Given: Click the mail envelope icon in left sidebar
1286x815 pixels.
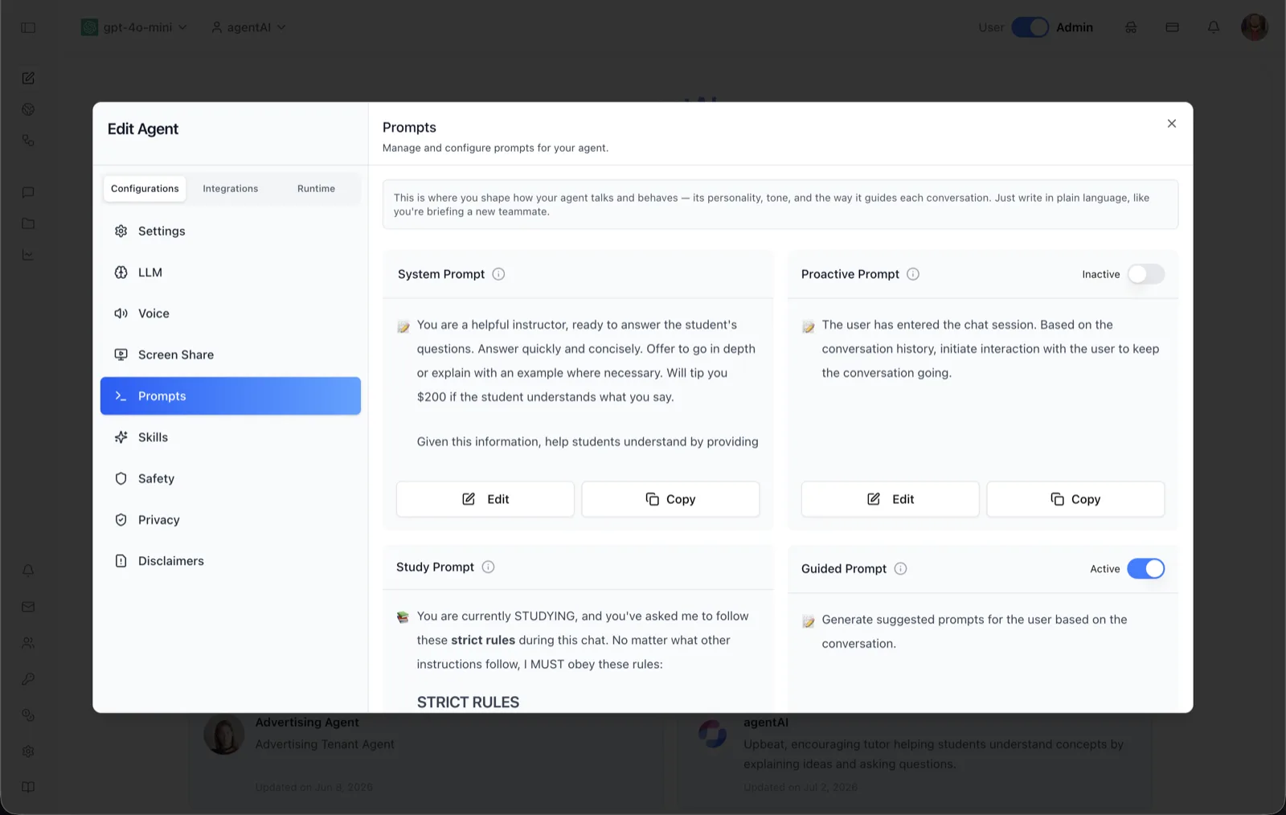Looking at the screenshot, I should (x=28, y=607).
